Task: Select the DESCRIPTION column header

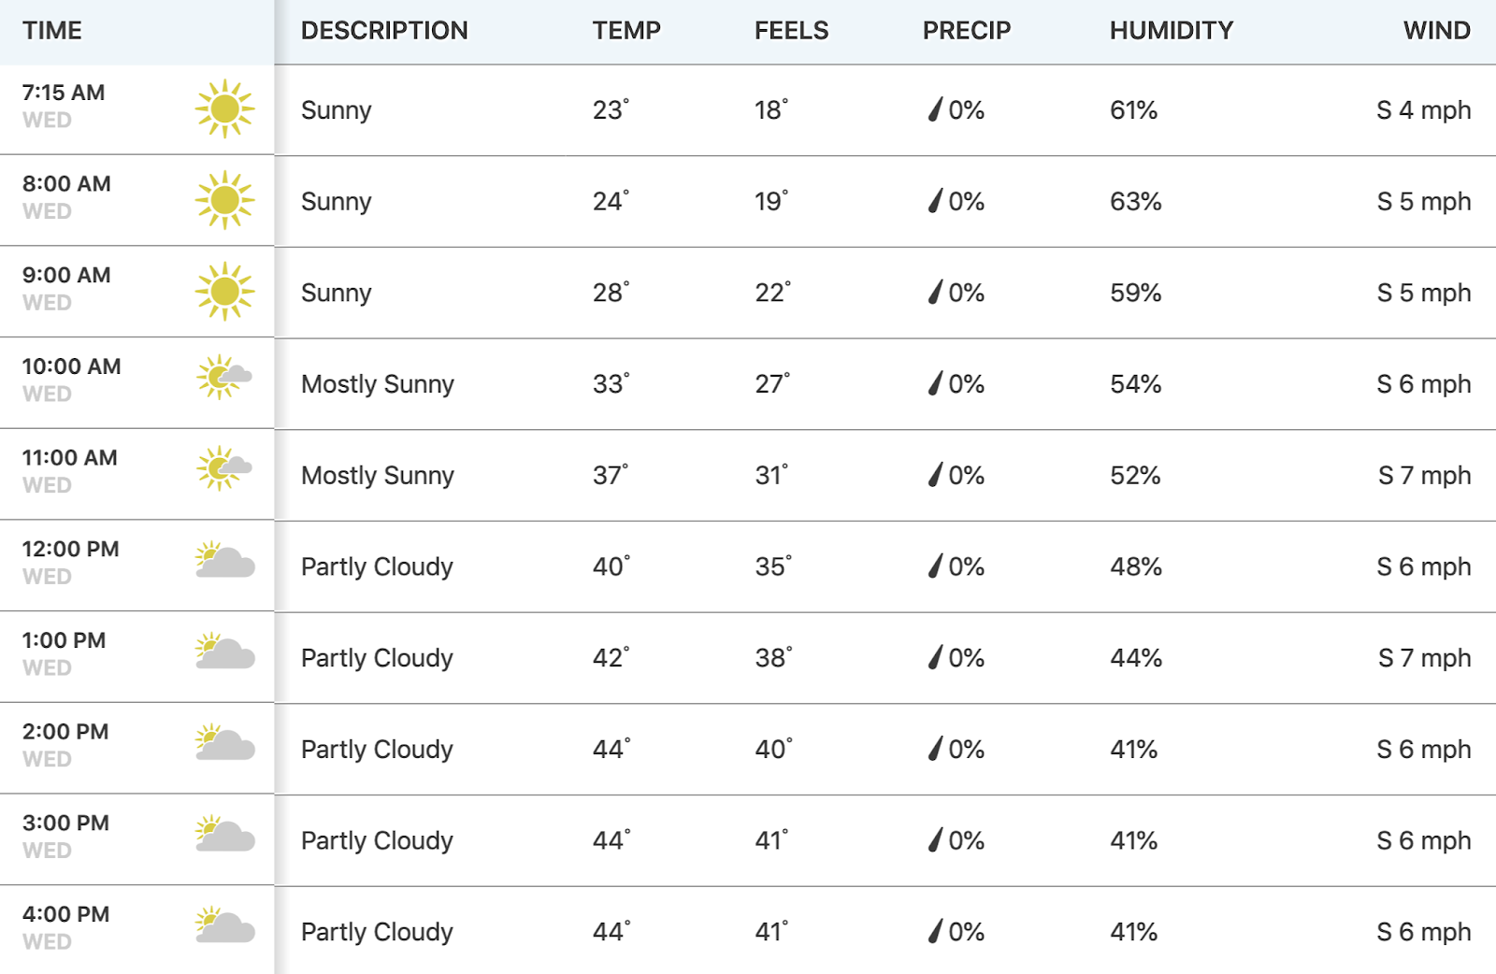Action: [384, 31]
